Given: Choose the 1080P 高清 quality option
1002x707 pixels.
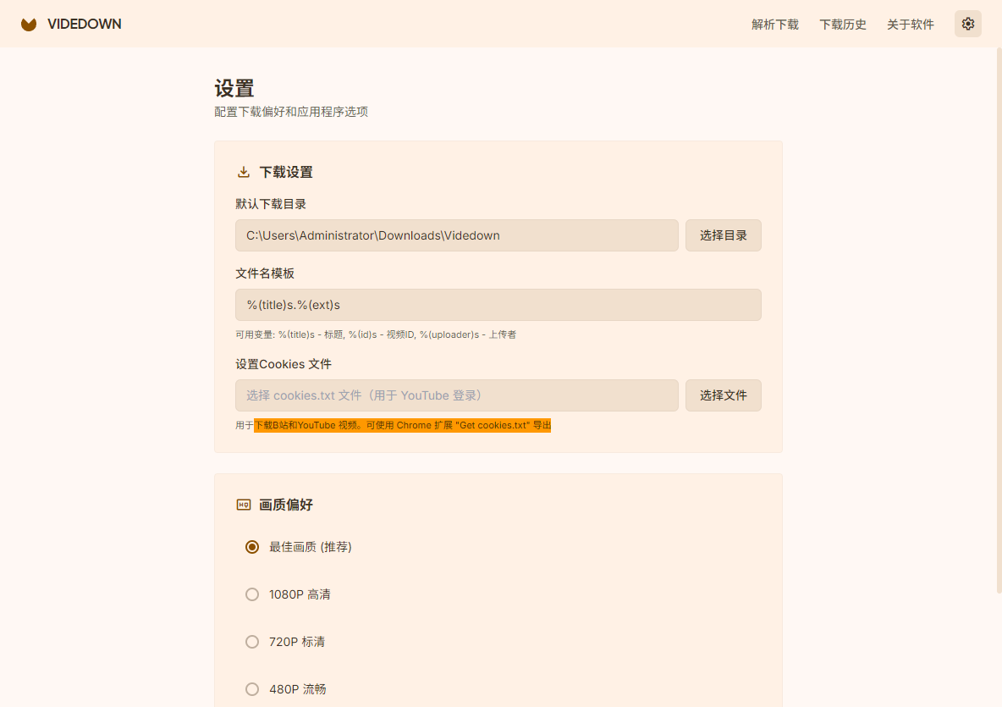Looking at the screenshot, I should click(252, 594).
